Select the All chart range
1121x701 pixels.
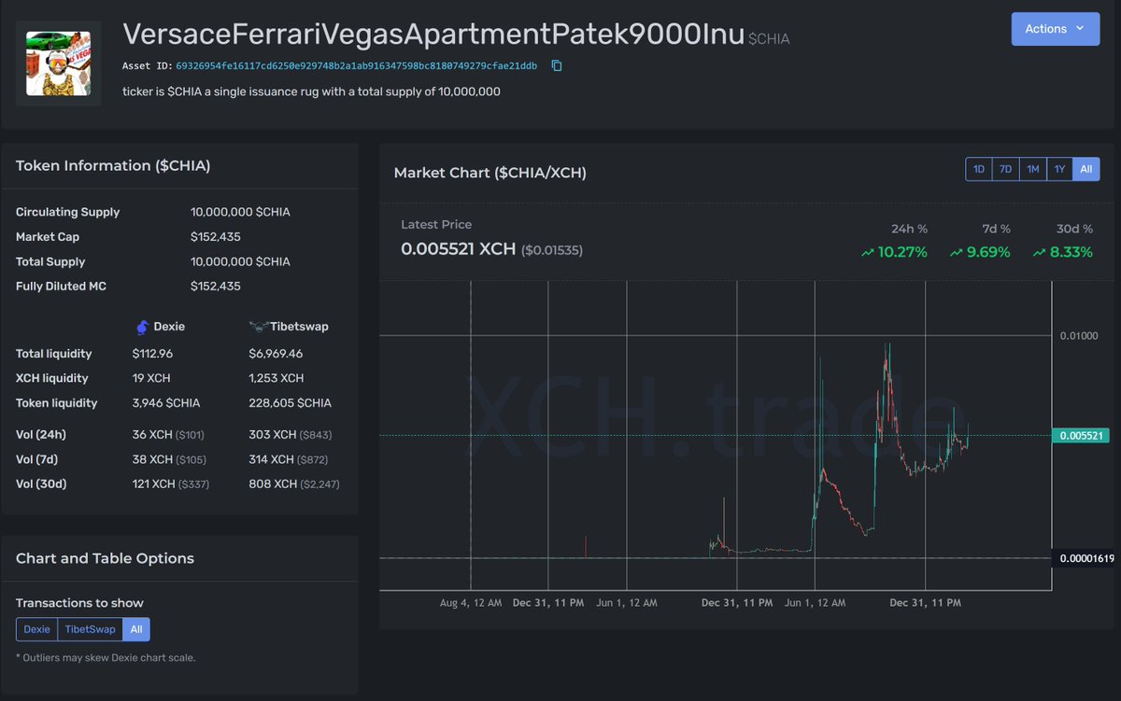coord(1086,169)
